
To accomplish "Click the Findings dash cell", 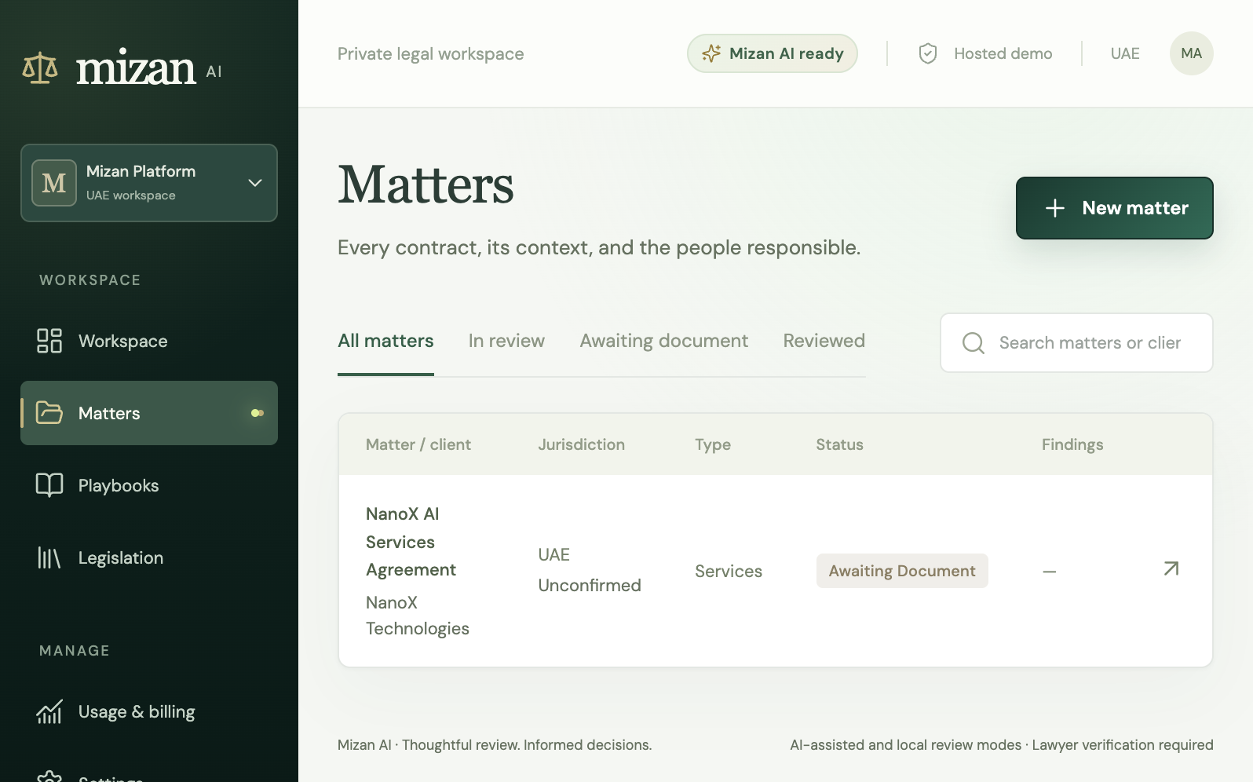I will coord(1050,572).
